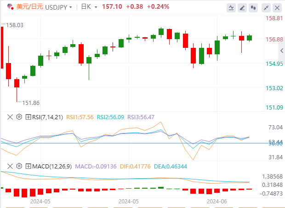
Task: Click the 154.95 price axis label
Action: click(x=274, y=64)
